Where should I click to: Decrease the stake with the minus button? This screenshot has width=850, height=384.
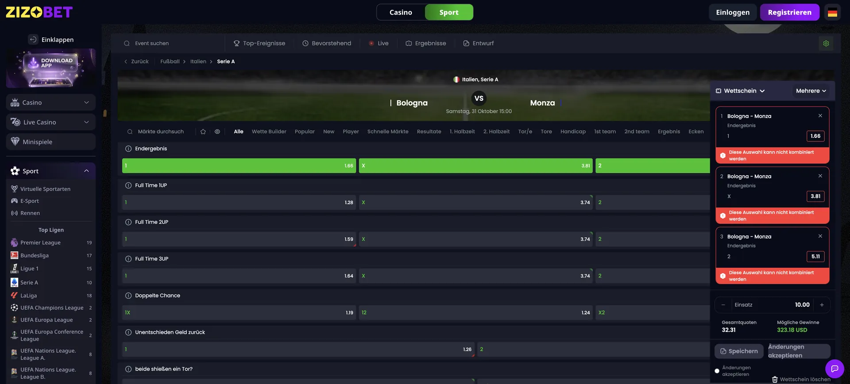coord(723,305)
